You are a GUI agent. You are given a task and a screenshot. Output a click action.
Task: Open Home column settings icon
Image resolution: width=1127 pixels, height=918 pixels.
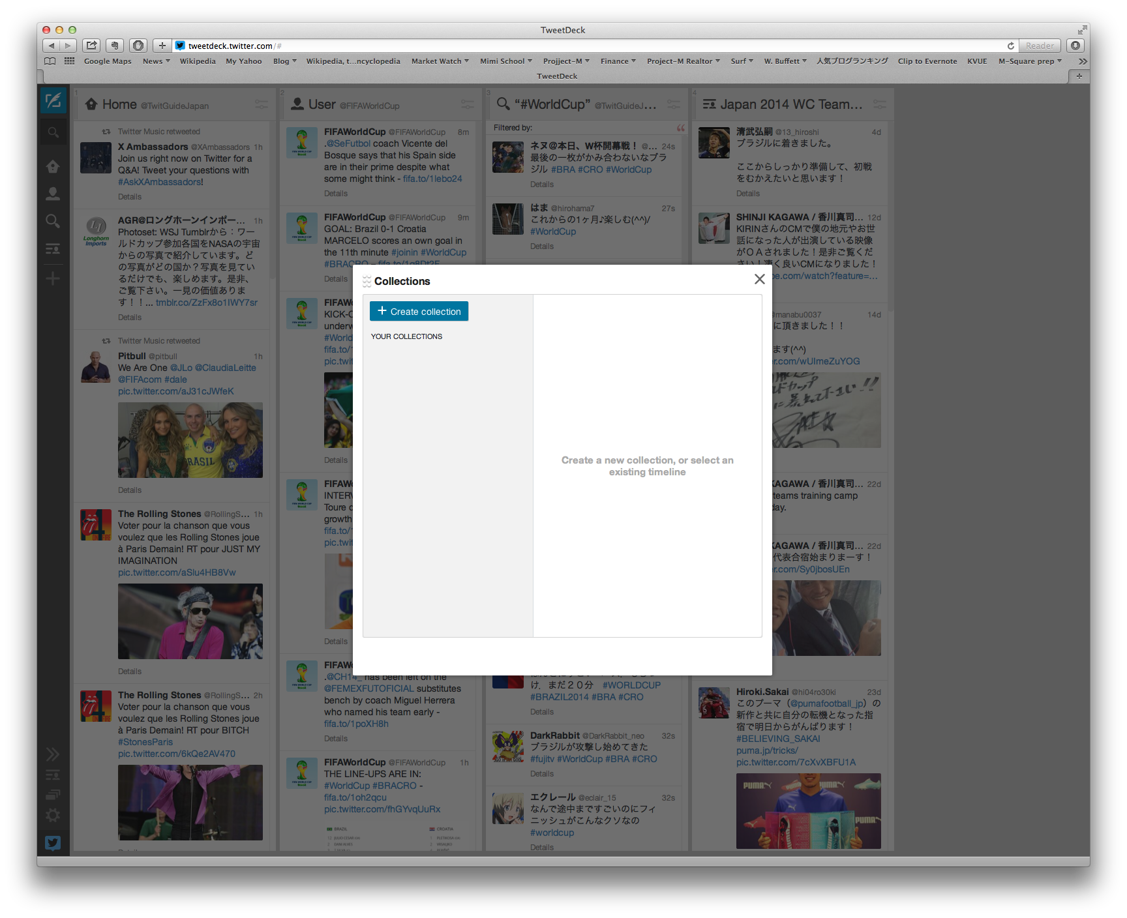point(261,104)
